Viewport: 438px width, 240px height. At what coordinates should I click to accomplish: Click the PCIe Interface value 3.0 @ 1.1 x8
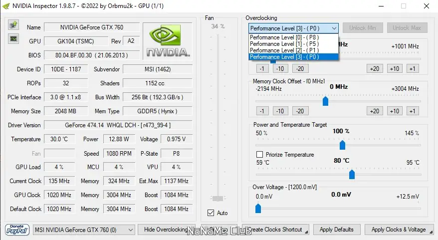tap(66, 97)
